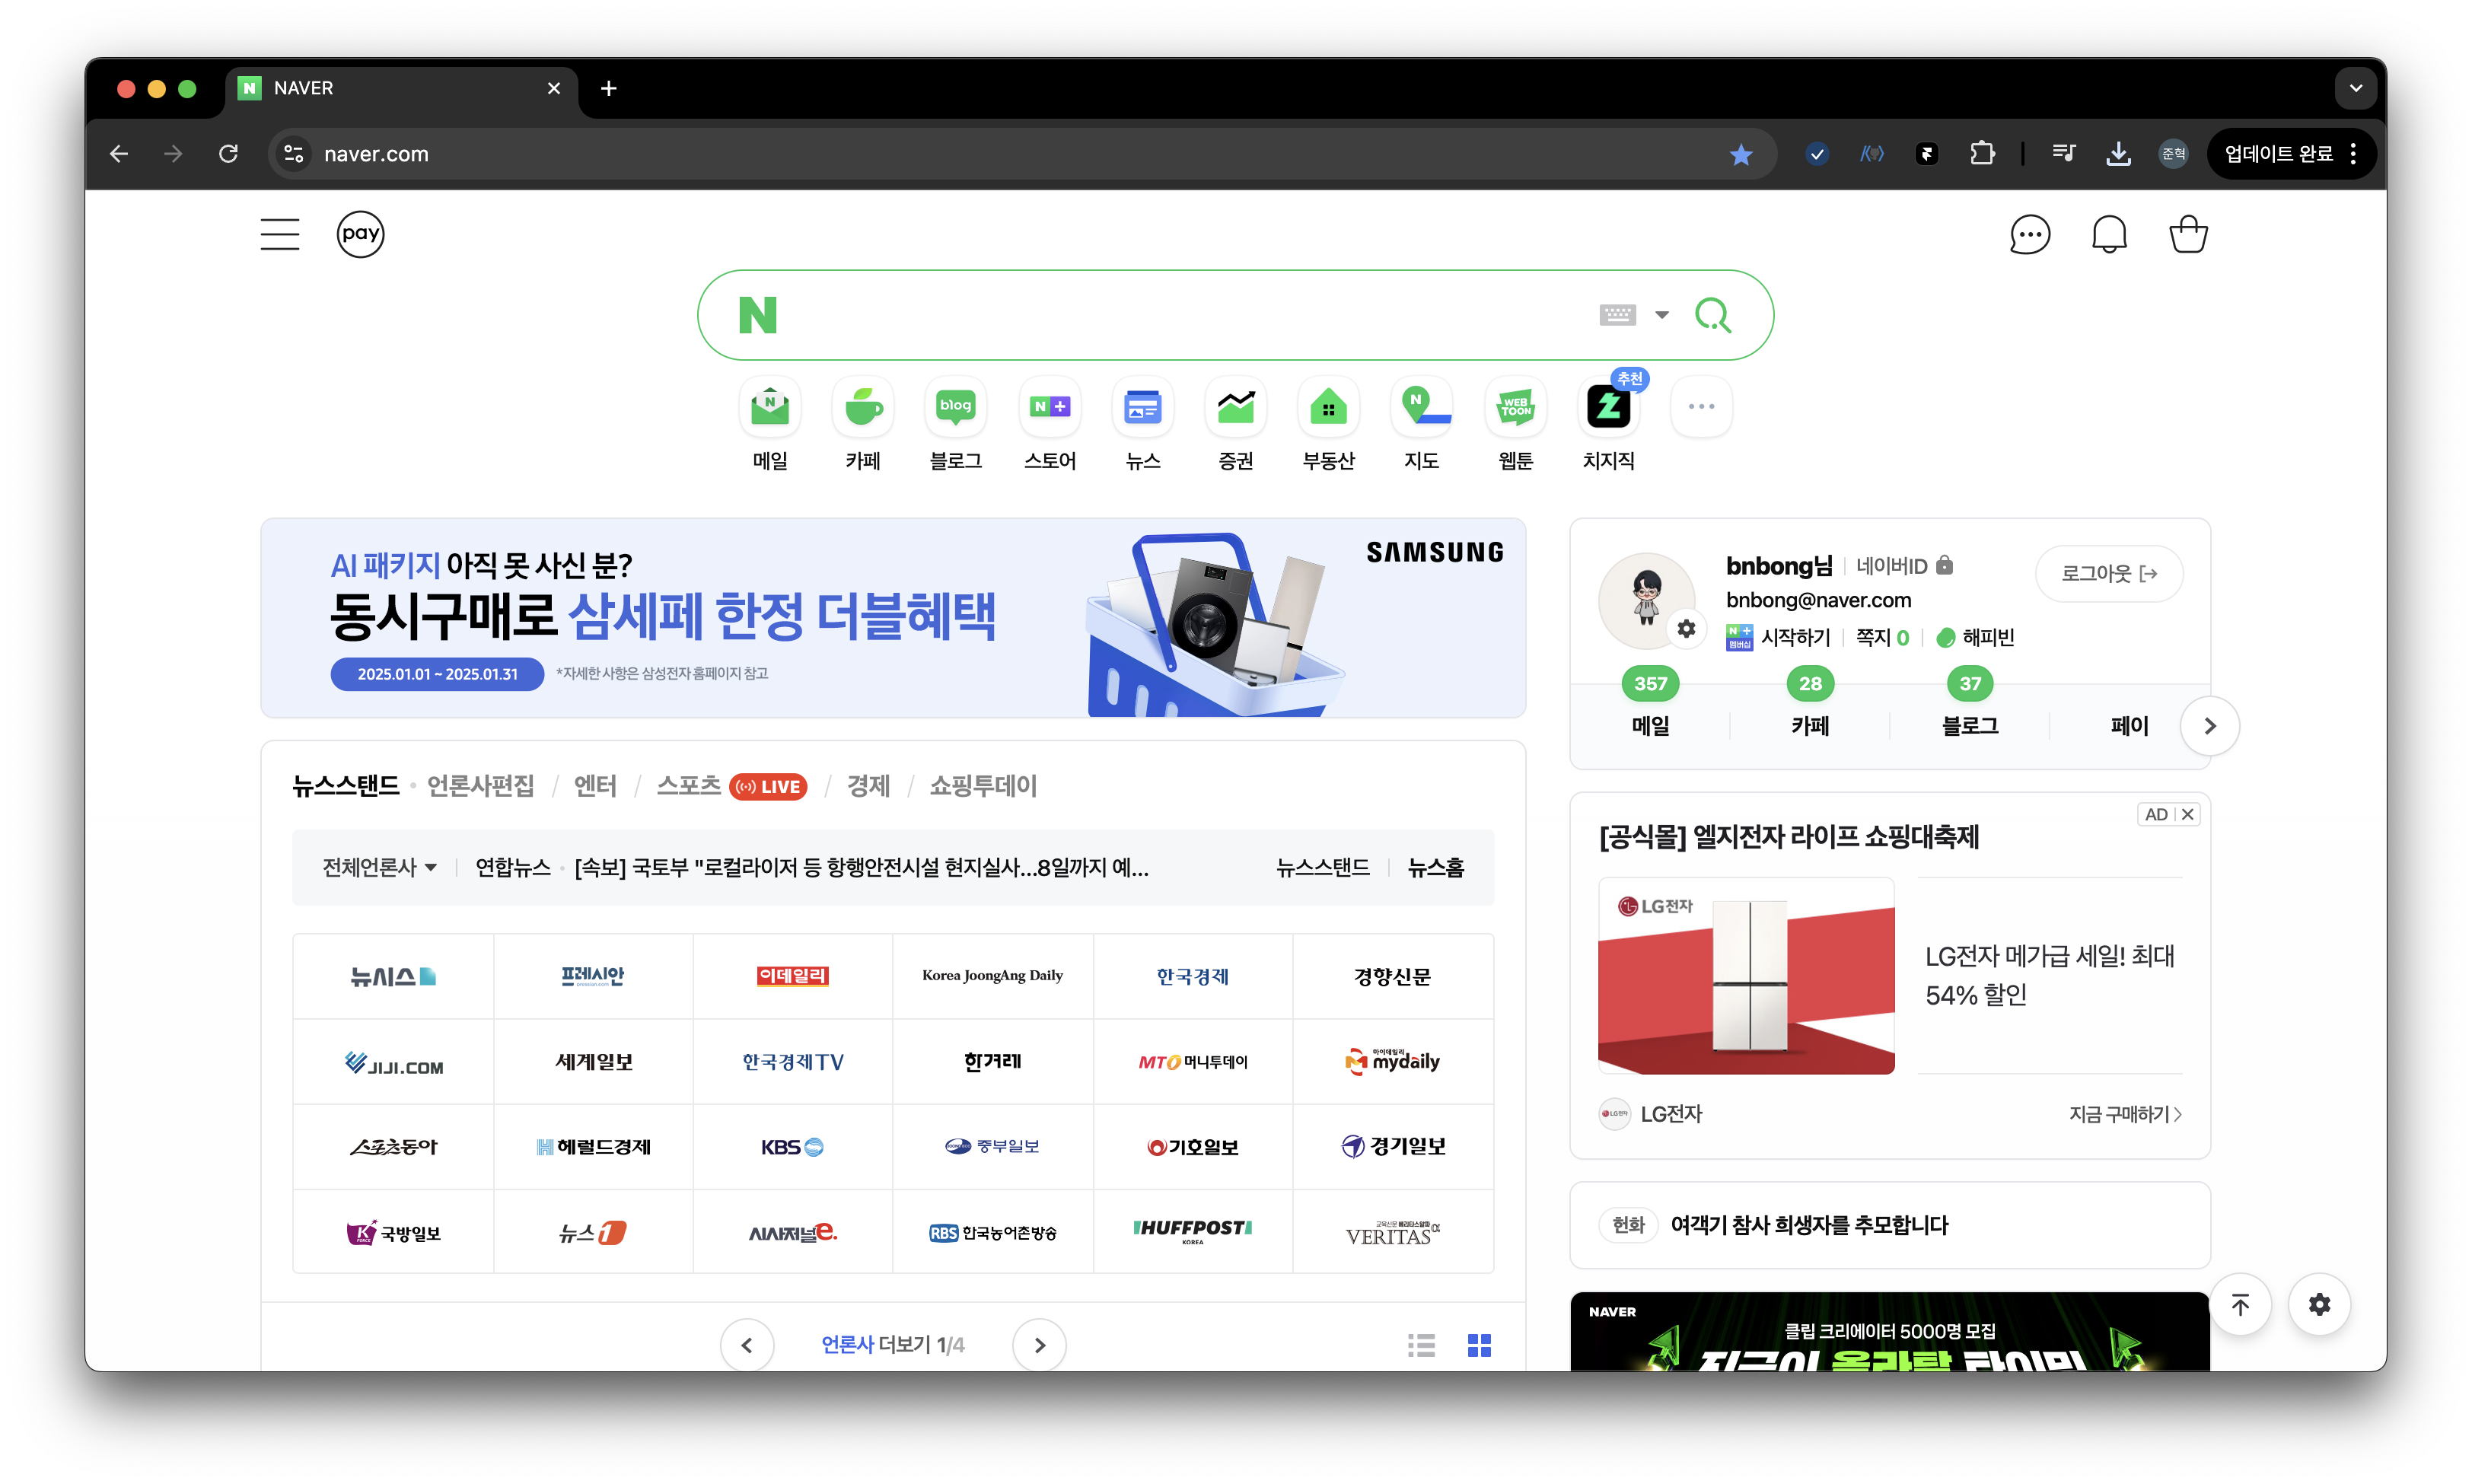Open the browser extensions puzzle icon
Viewport: 2472px width, 1484px height.
[x=1982, y=154]
